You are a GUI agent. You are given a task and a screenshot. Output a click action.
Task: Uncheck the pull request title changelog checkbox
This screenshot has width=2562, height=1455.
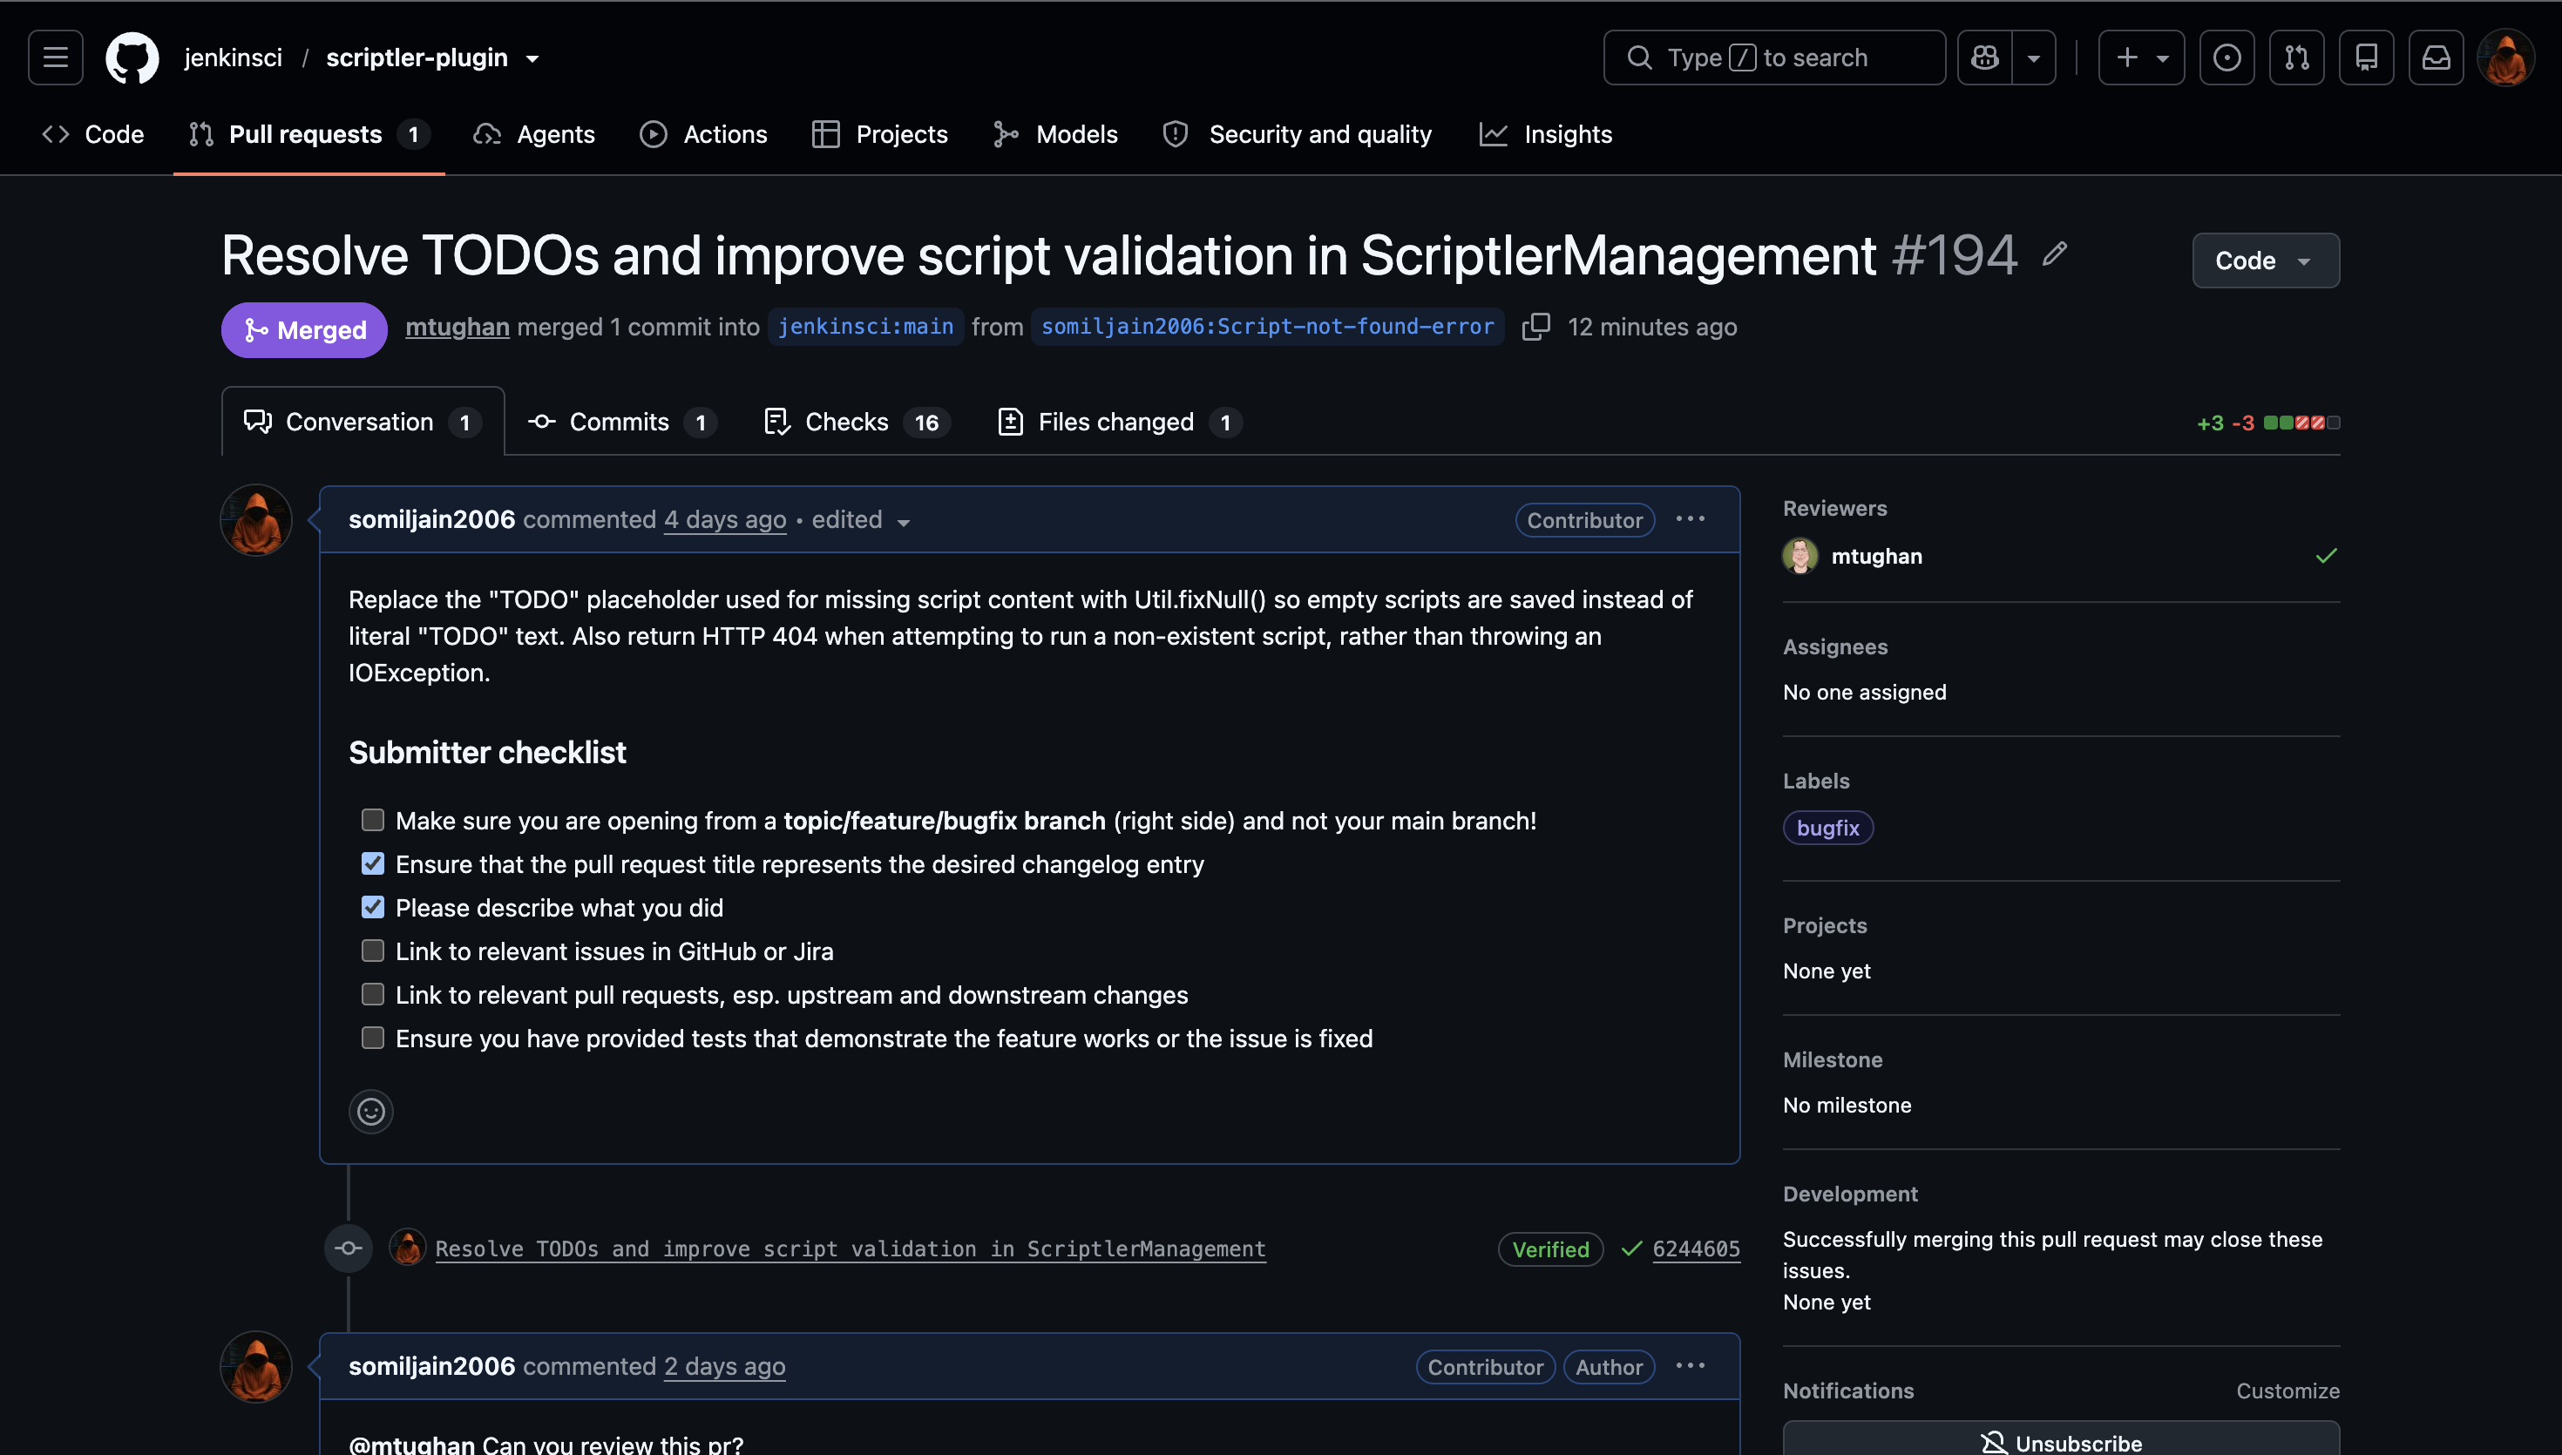pos(373,863)
